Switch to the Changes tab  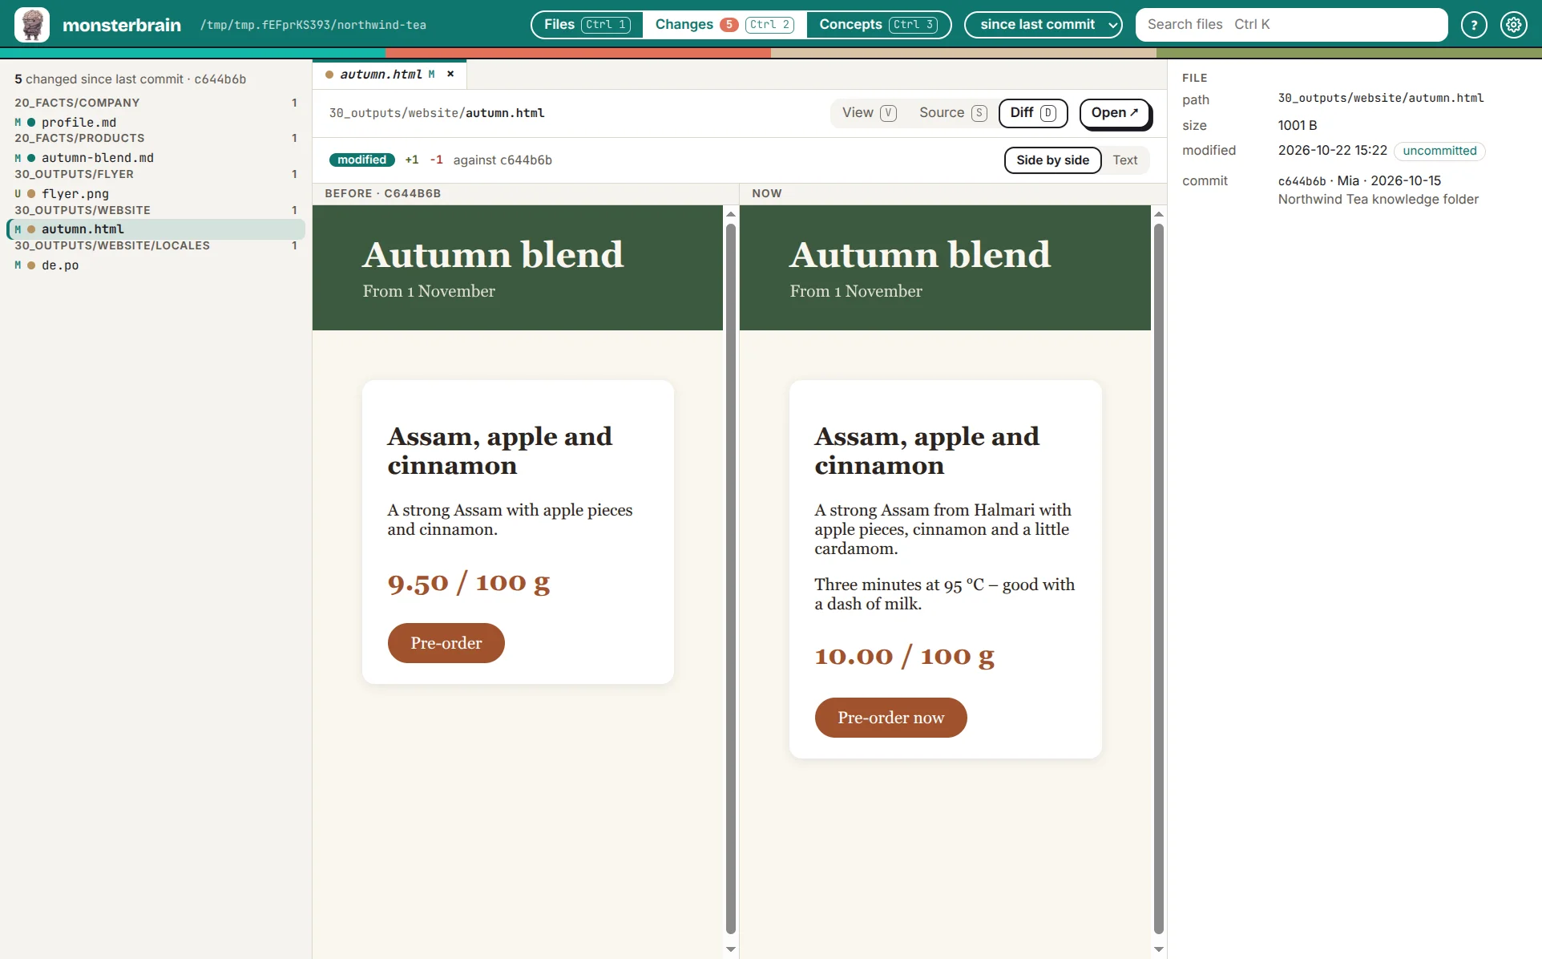[725, 25]
